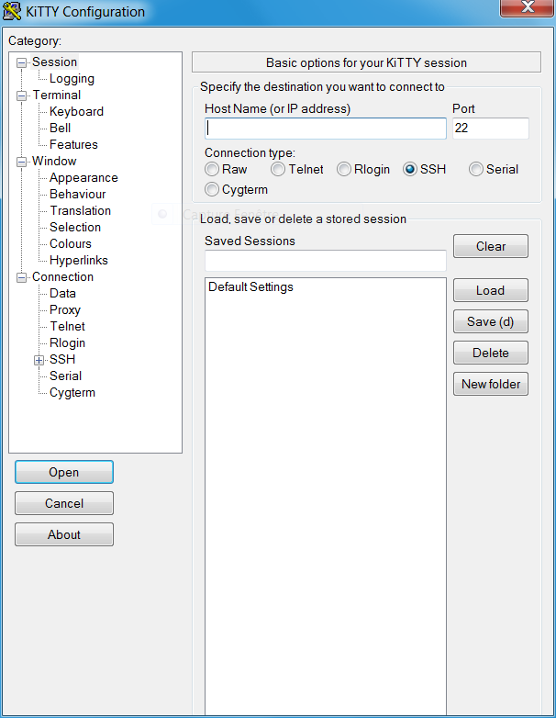Open the Features category
The height and width of the screenshot is (718, 556).
click(73, 145)
